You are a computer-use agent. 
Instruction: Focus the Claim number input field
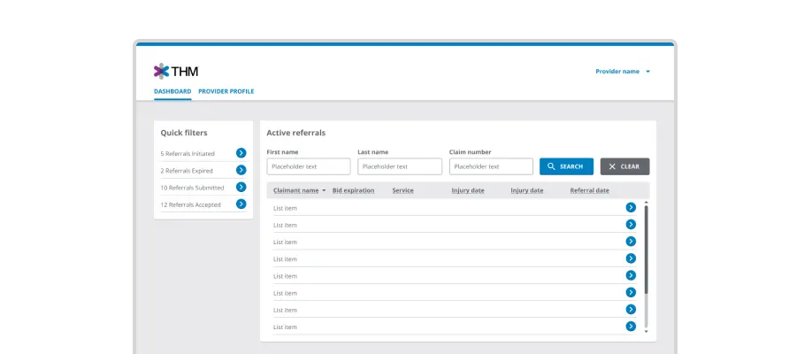click(491, 166)
